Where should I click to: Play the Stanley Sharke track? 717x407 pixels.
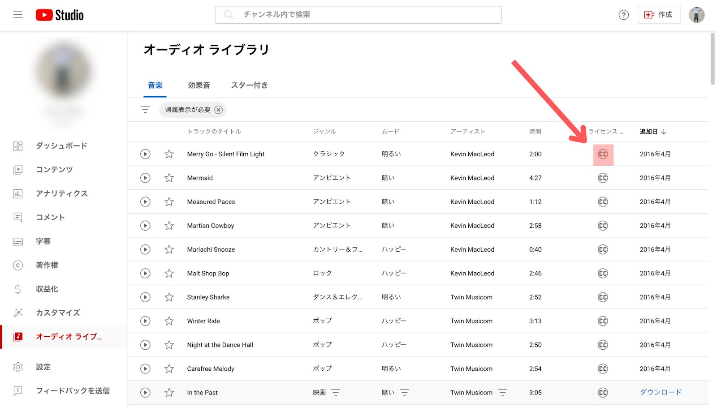(145, 297)
